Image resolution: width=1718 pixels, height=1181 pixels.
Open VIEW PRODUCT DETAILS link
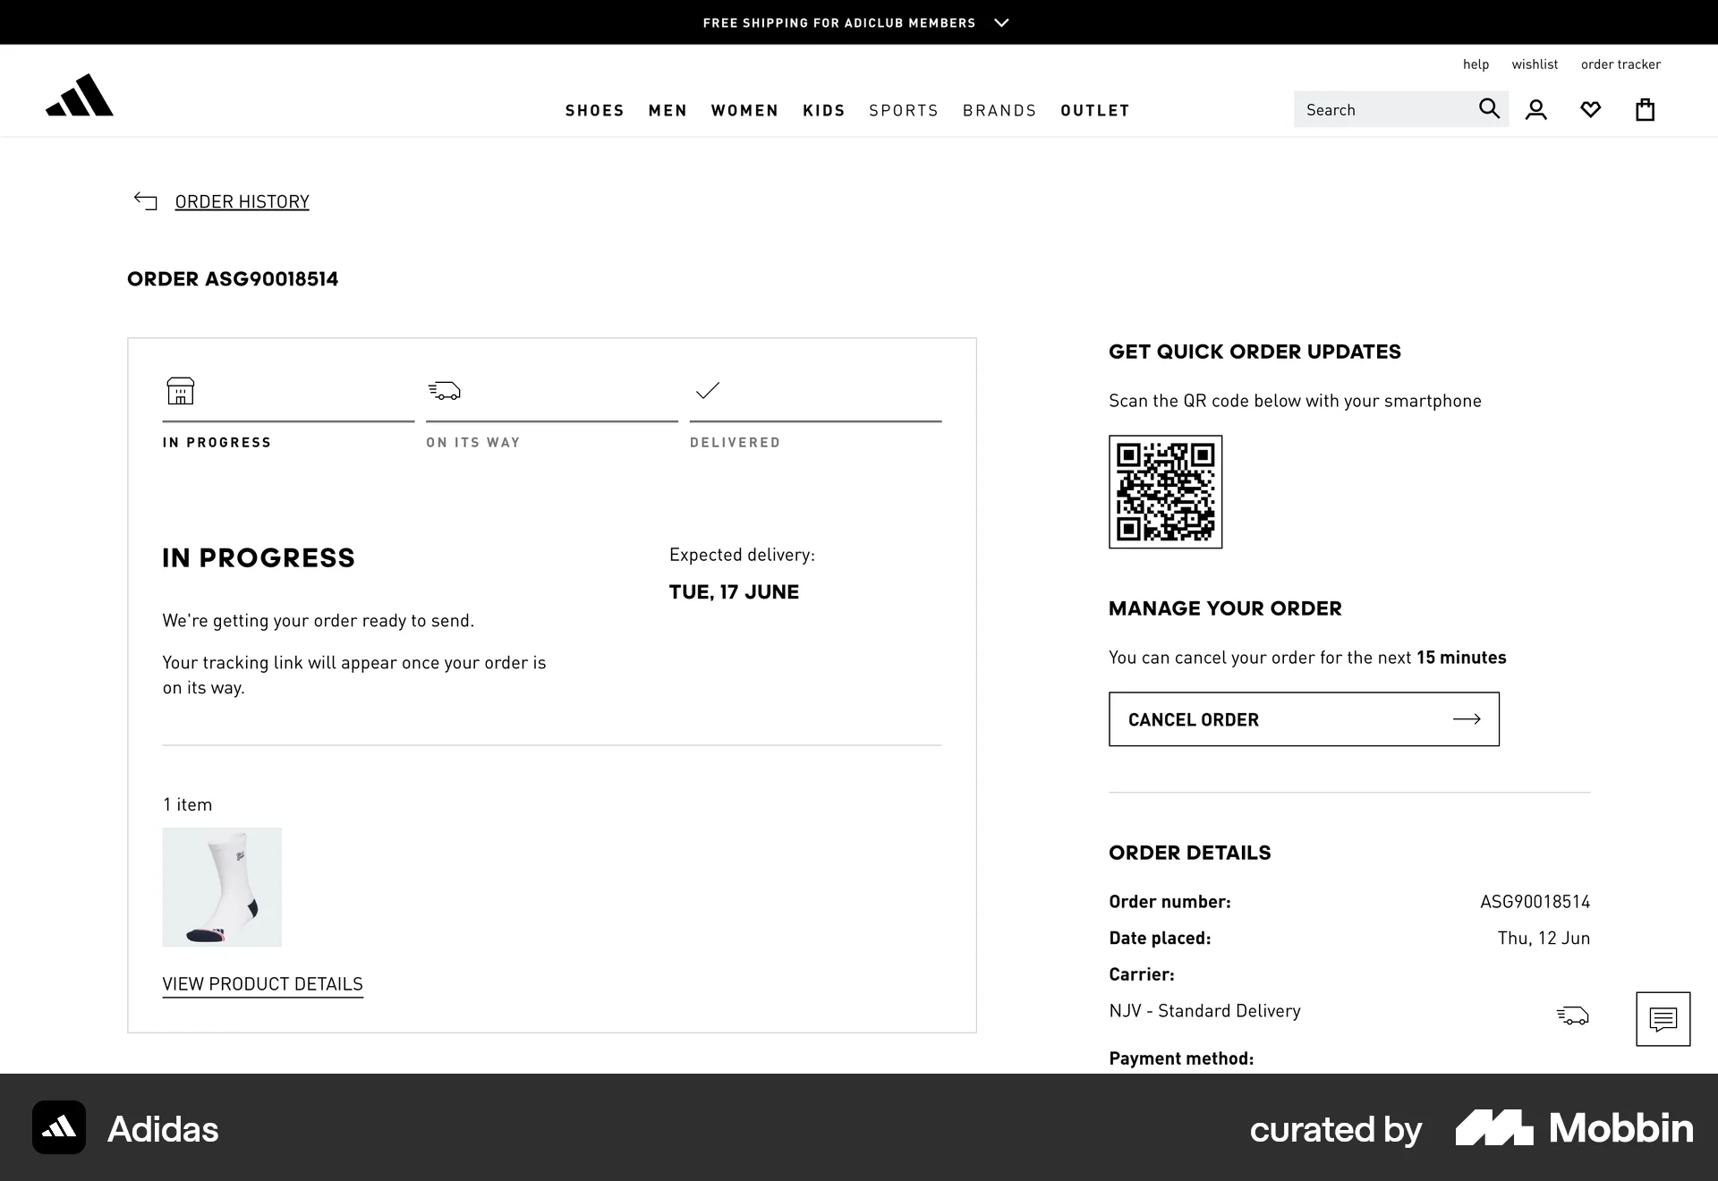pyautogui.click(x=262, y=983)
